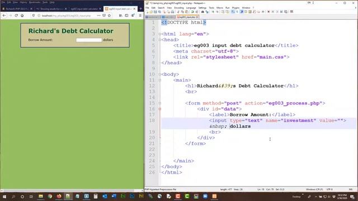Open Notepad++ Encoding menu

pos(179,8)
